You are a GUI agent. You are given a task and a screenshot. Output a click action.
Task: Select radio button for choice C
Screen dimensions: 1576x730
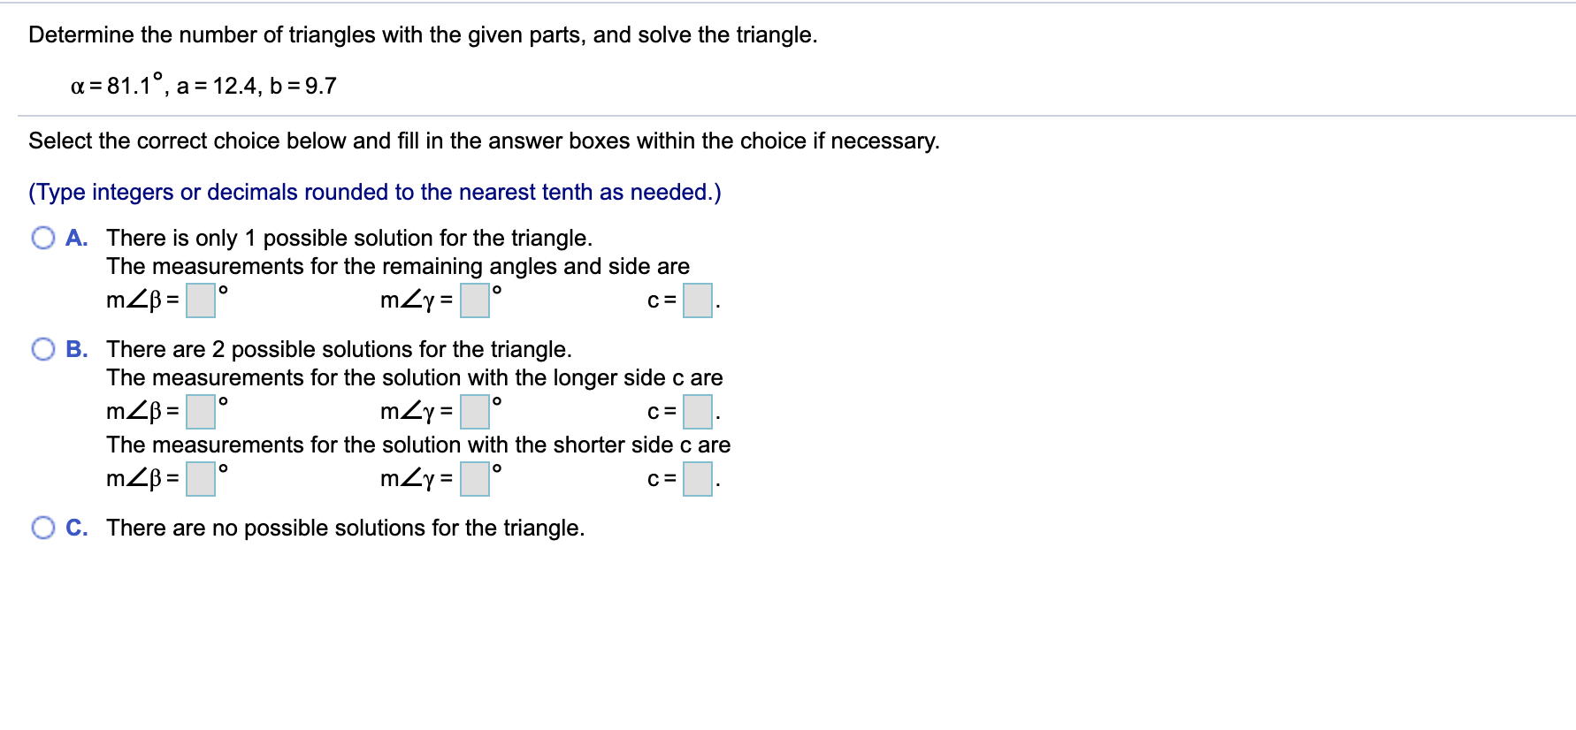click(x=43, y=527)
